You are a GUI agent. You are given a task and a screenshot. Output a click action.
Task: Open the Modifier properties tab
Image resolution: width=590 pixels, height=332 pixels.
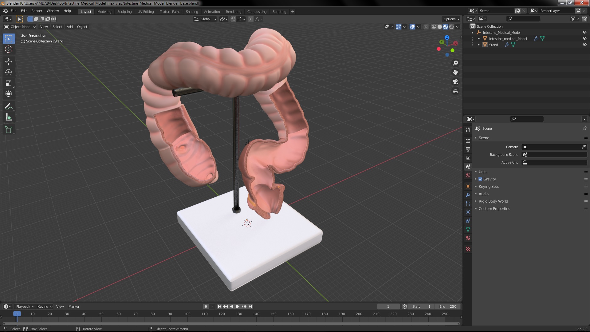point(468,195)
